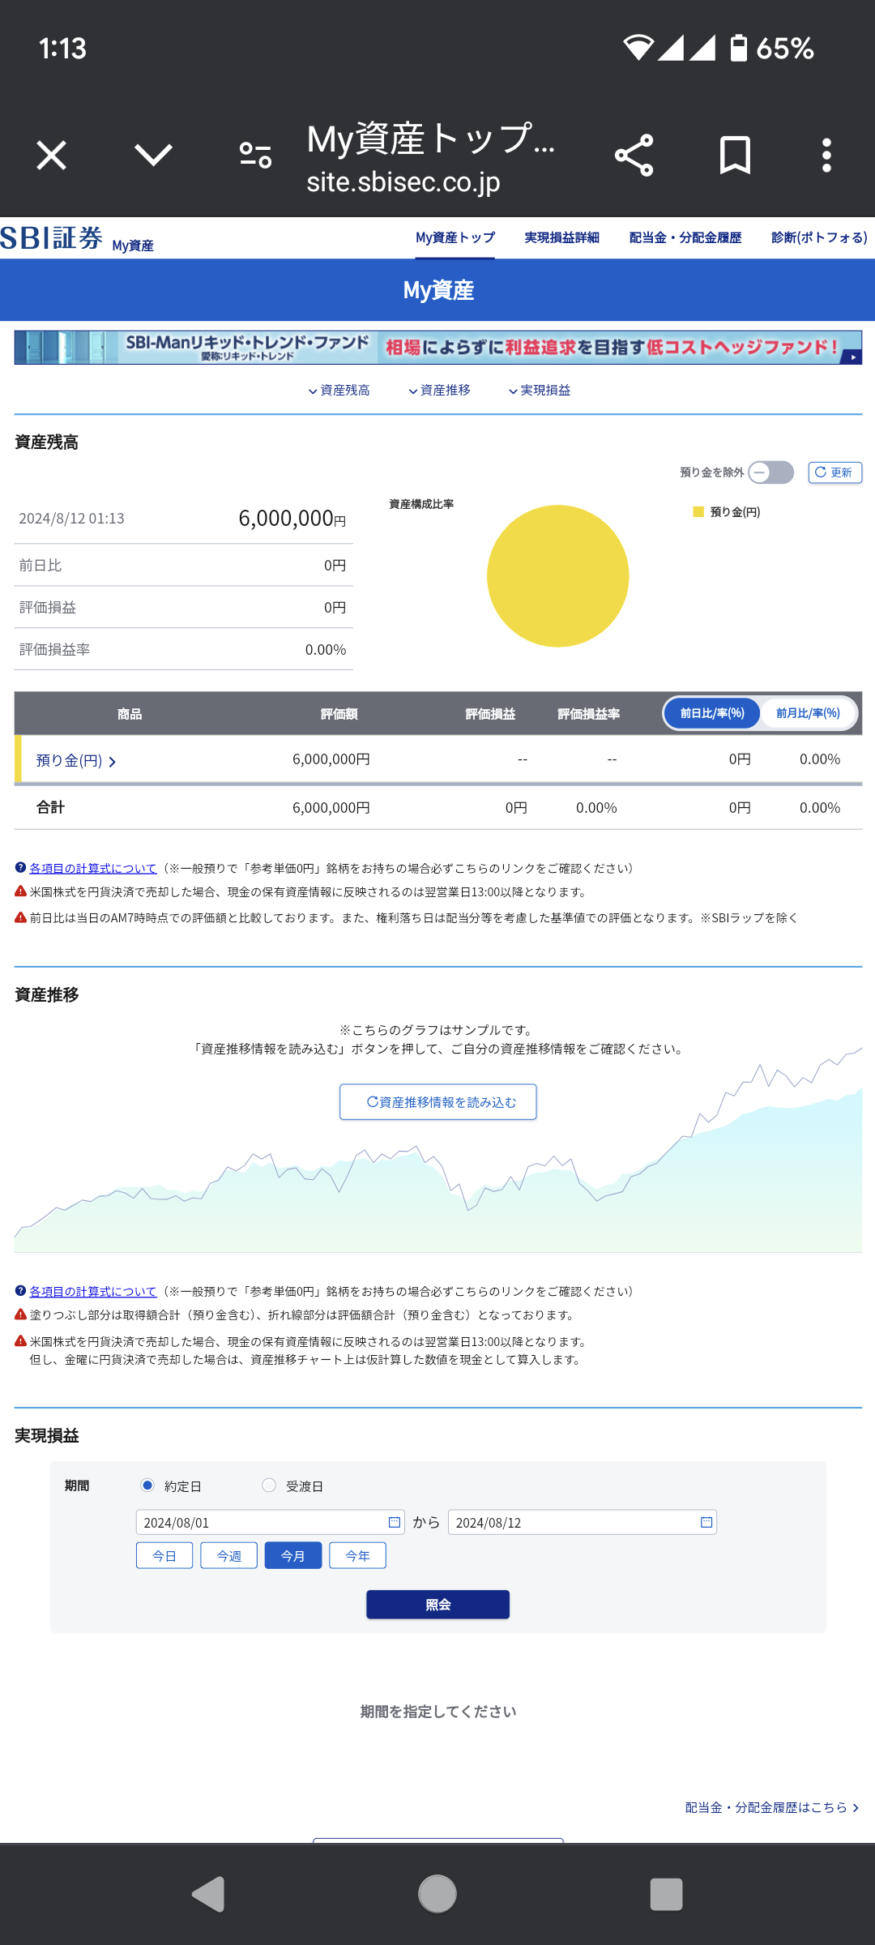
Task: Bookmark this page with the bookmark icon
Action: [x=735, y=156]
